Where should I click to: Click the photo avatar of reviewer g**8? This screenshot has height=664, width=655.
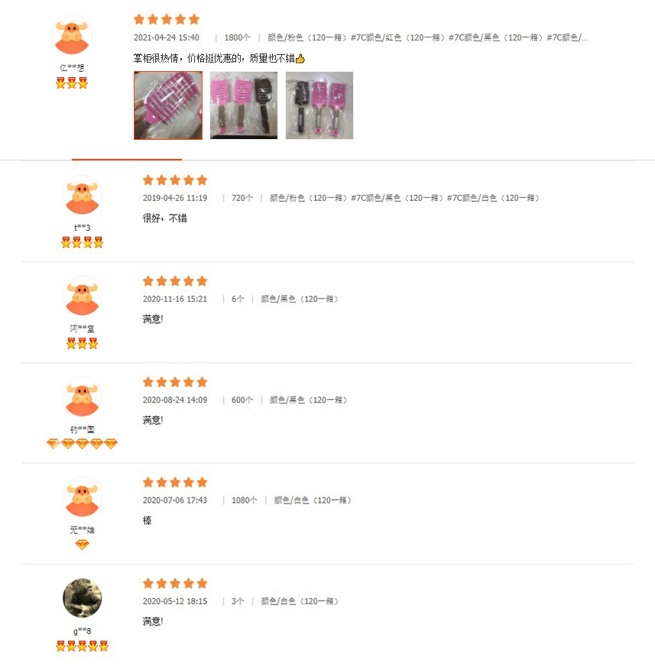(x=83, y=598)
